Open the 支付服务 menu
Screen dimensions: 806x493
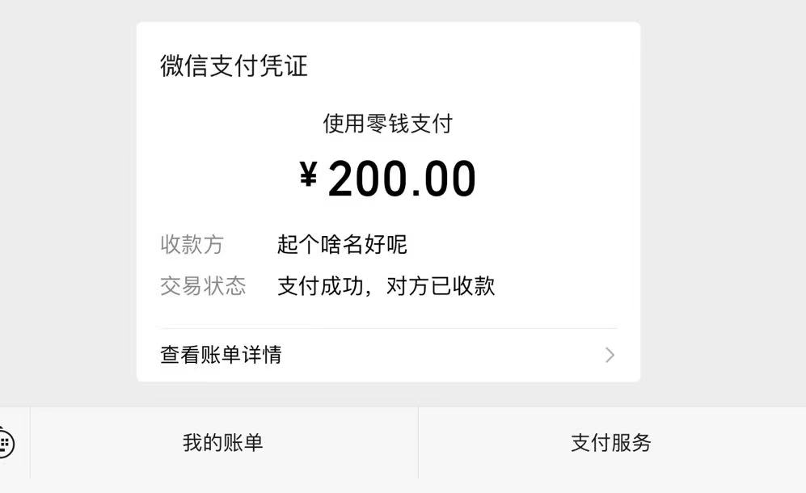point(611,443)
